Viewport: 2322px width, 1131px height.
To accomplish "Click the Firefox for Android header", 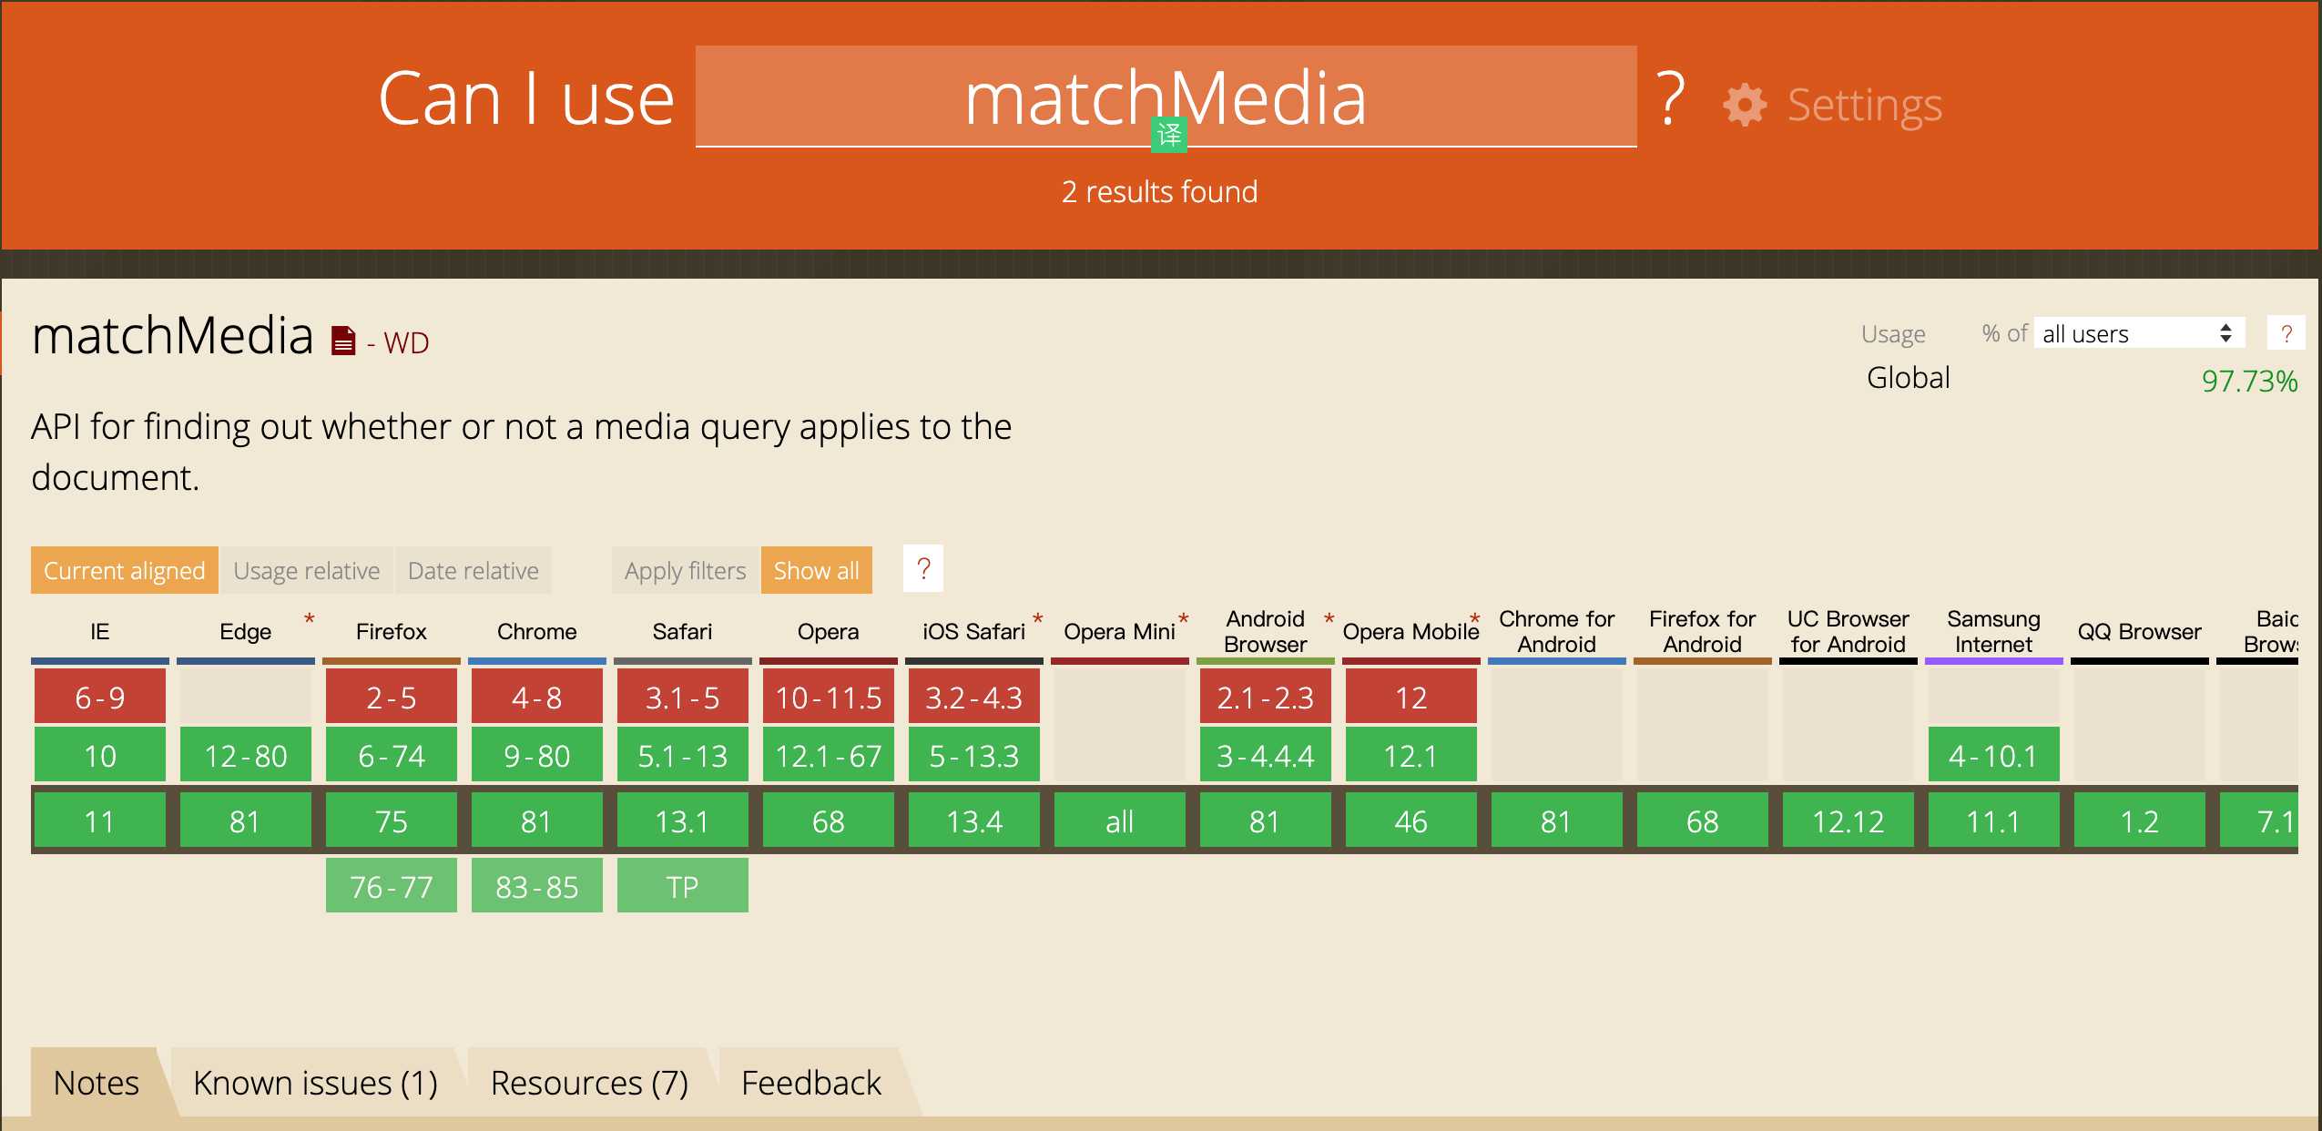I will pyautogui.click(x=1703, y=631).
